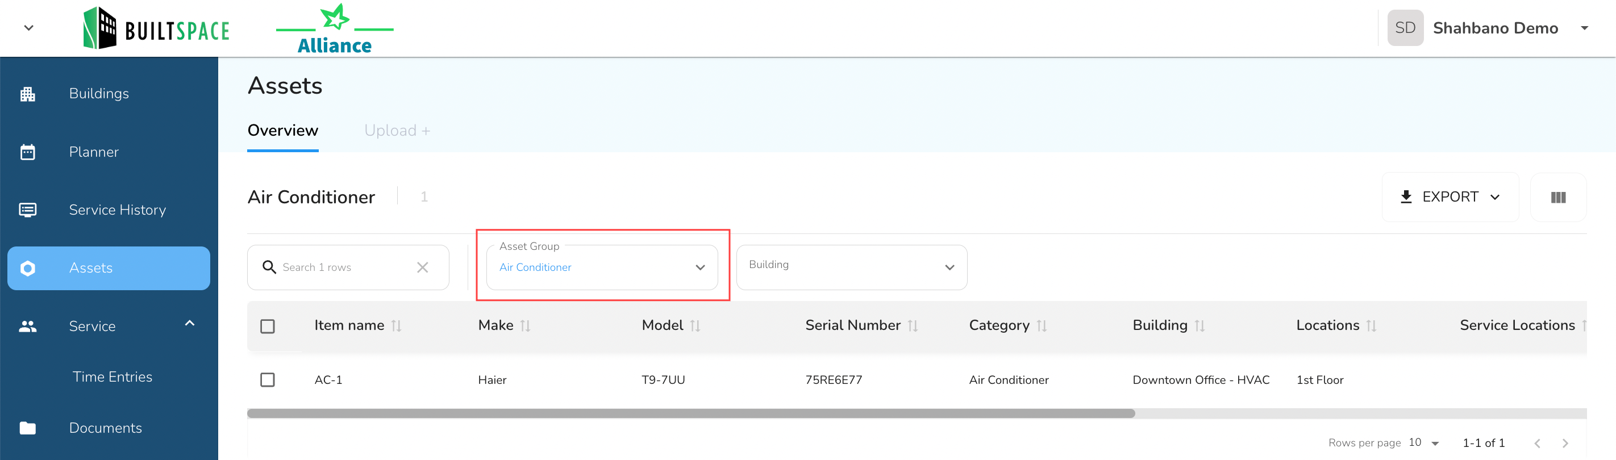Click the 1-1 of 1 pagination text
1616x460 pixels.
tap(1484, 443)
